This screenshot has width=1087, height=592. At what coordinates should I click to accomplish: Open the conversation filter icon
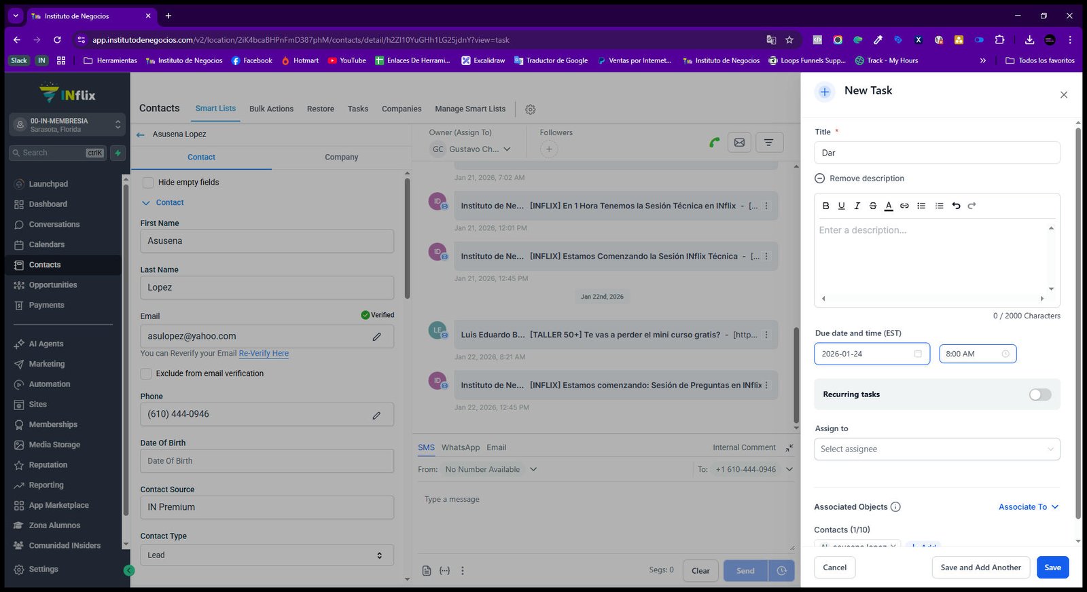[x=768, y=143]
